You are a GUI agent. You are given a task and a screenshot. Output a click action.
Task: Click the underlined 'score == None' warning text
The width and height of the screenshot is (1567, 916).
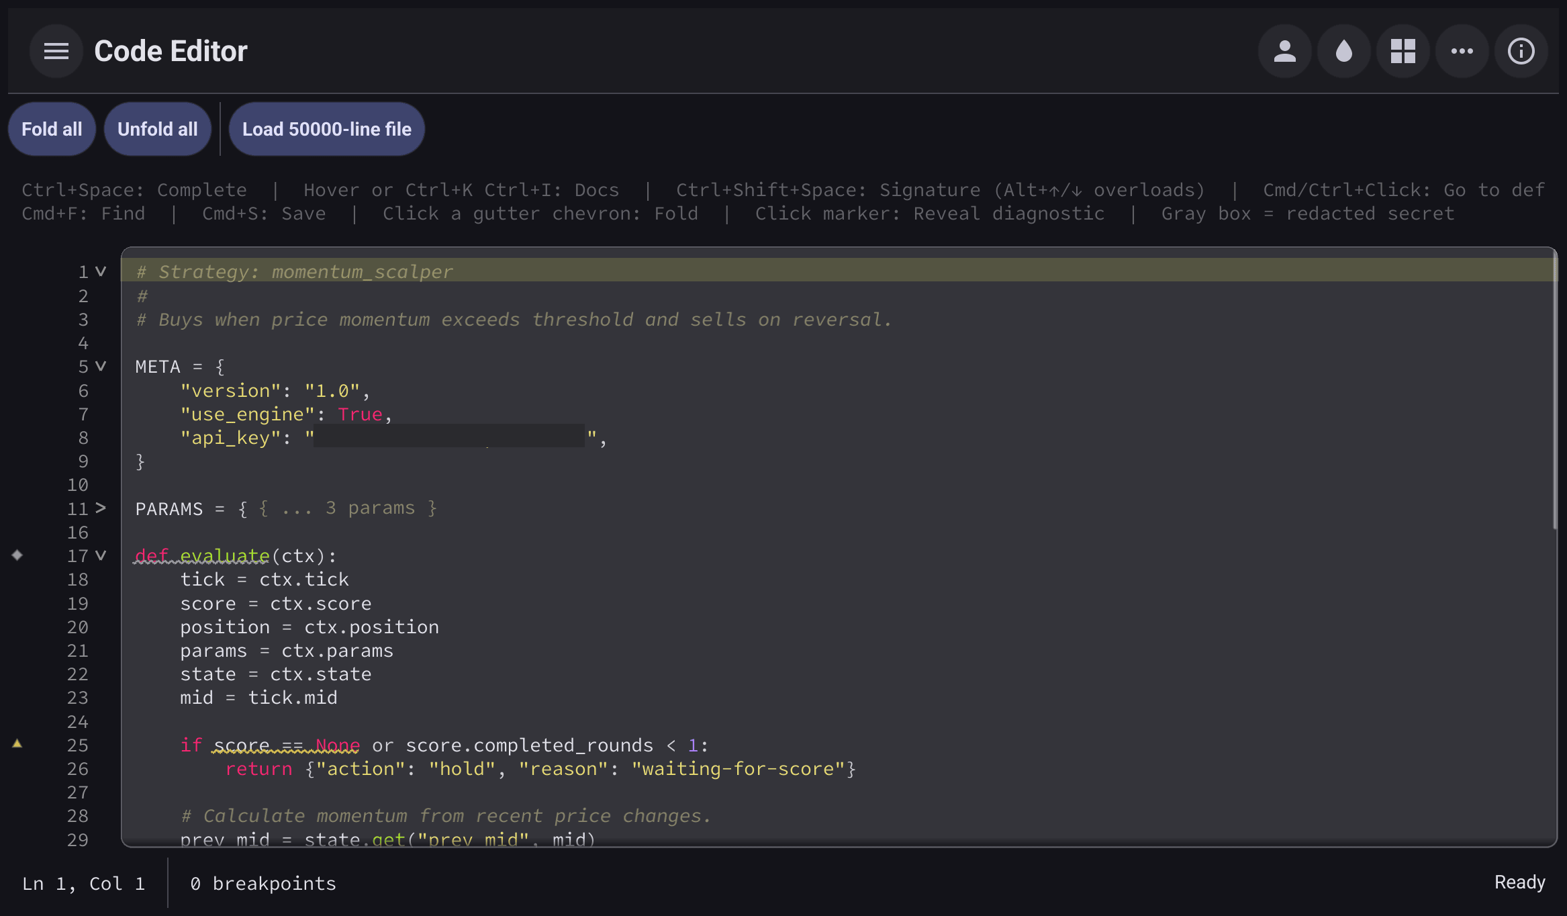tap(287, 745)
